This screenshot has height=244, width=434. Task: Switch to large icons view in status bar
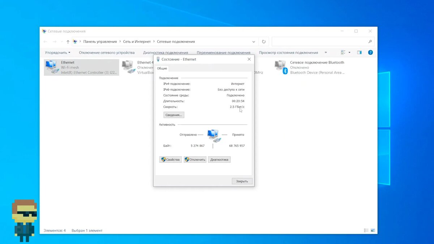click(x=373, y=230)
